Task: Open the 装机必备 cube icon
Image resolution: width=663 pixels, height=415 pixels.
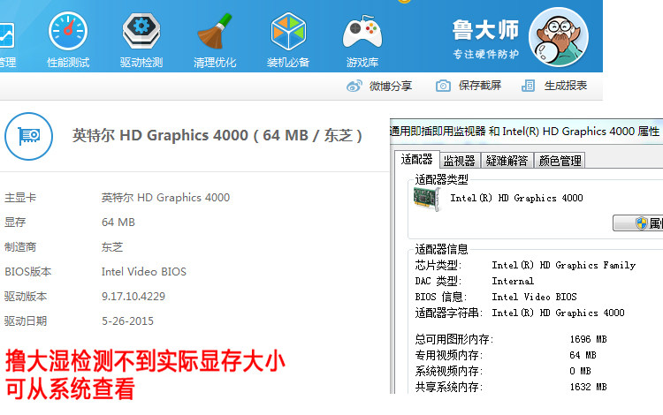Action: point(288,31)
